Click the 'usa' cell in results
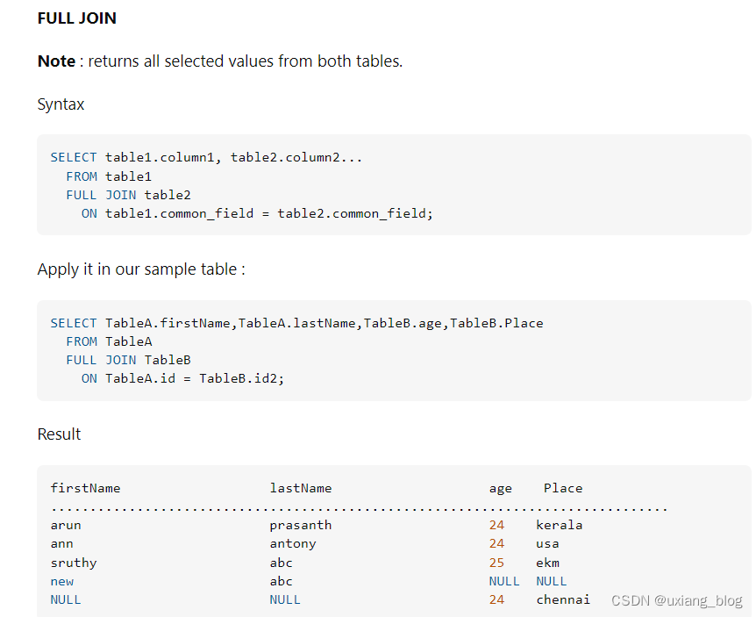 (548, 544)
